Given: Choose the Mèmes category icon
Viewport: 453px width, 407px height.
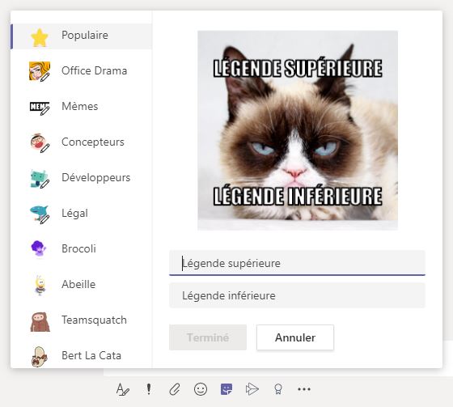Looking at the screenshot, I should point(40,108).
